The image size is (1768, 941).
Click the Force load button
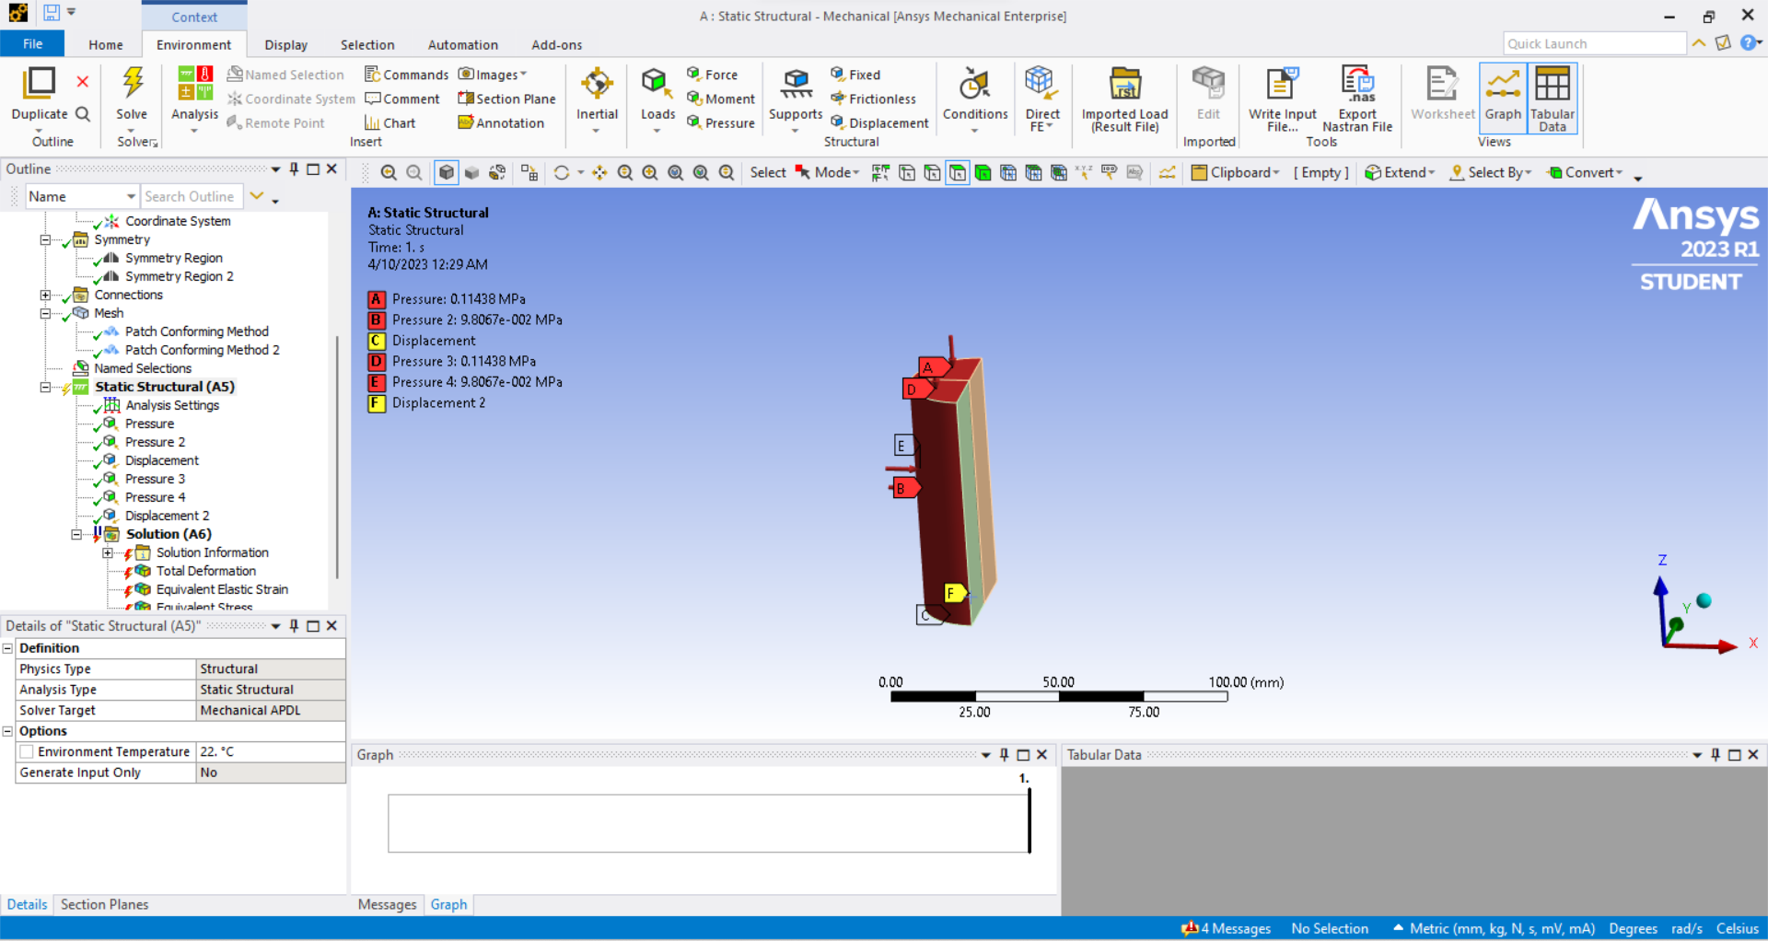coord(712,75)
